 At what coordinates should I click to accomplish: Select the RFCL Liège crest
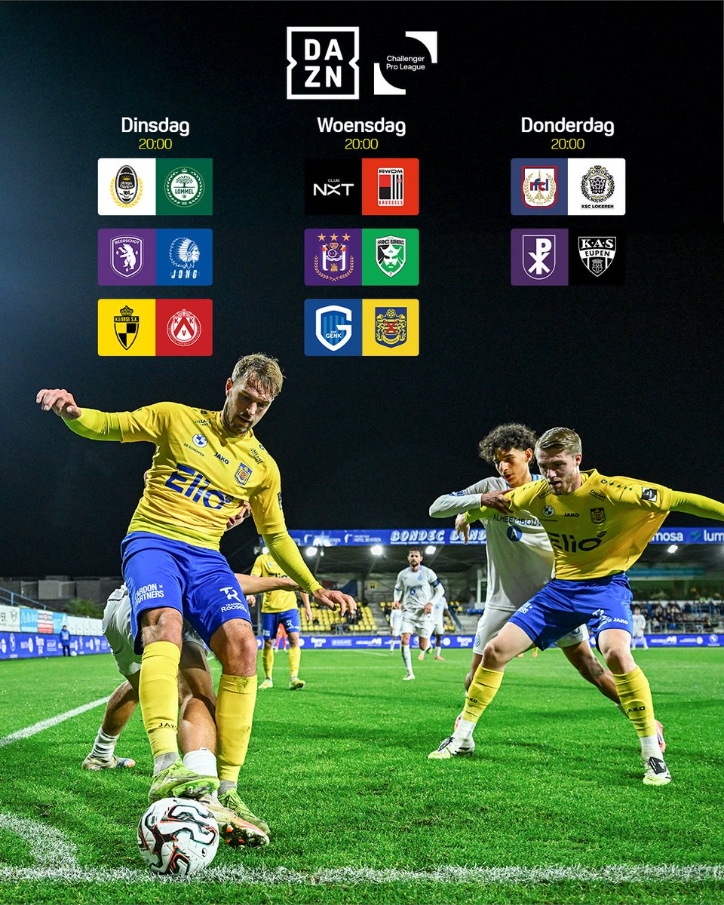point(539,186)
